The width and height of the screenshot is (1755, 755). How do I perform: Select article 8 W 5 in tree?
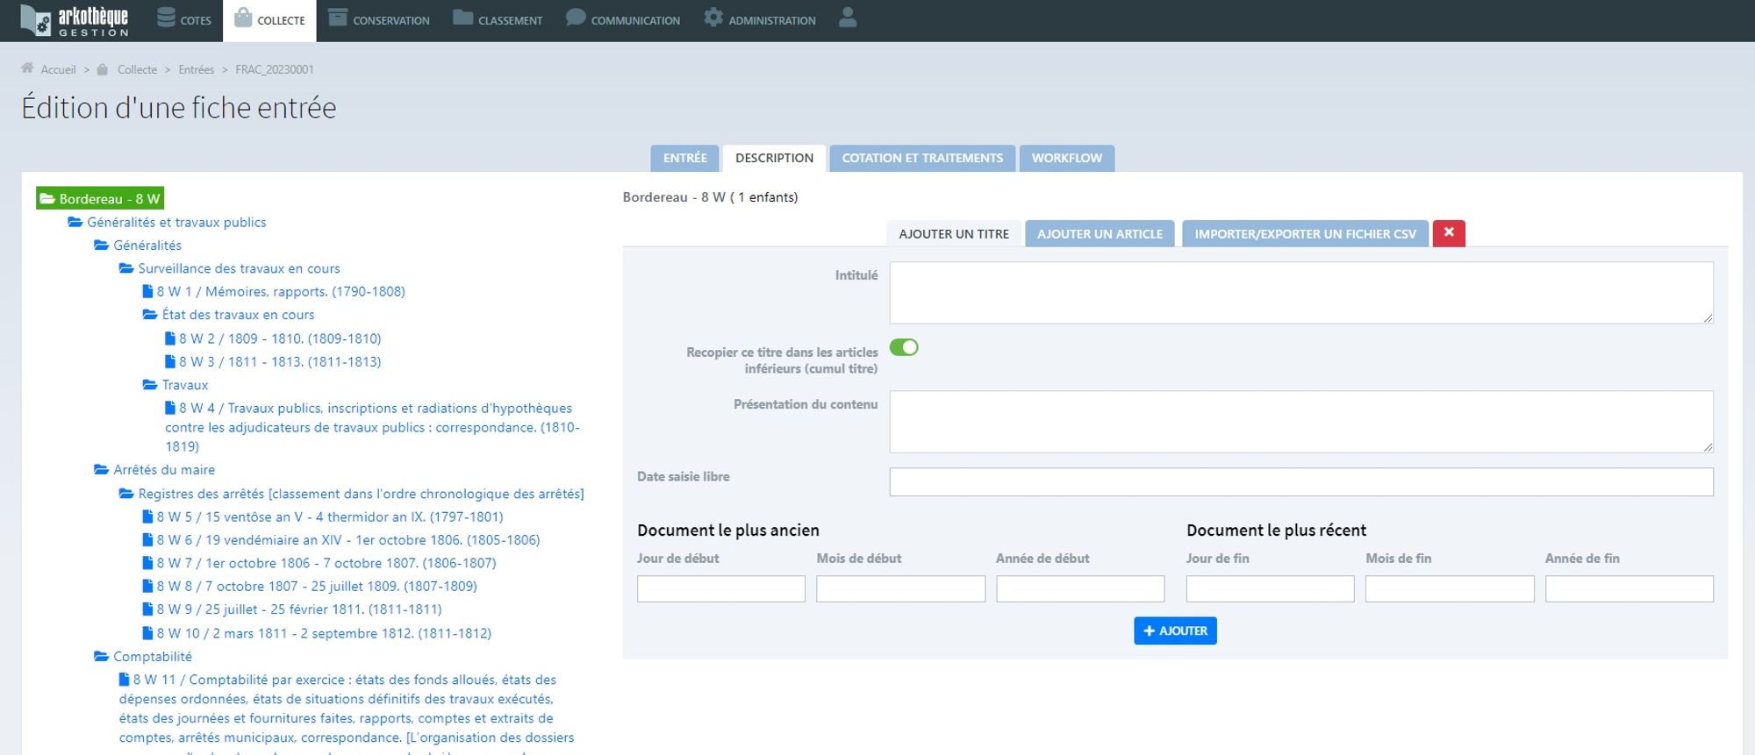[329, 517]
